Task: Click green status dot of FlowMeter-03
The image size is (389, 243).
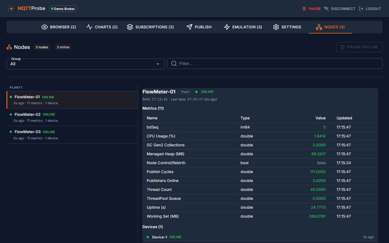Action: [x=11, y=132]
